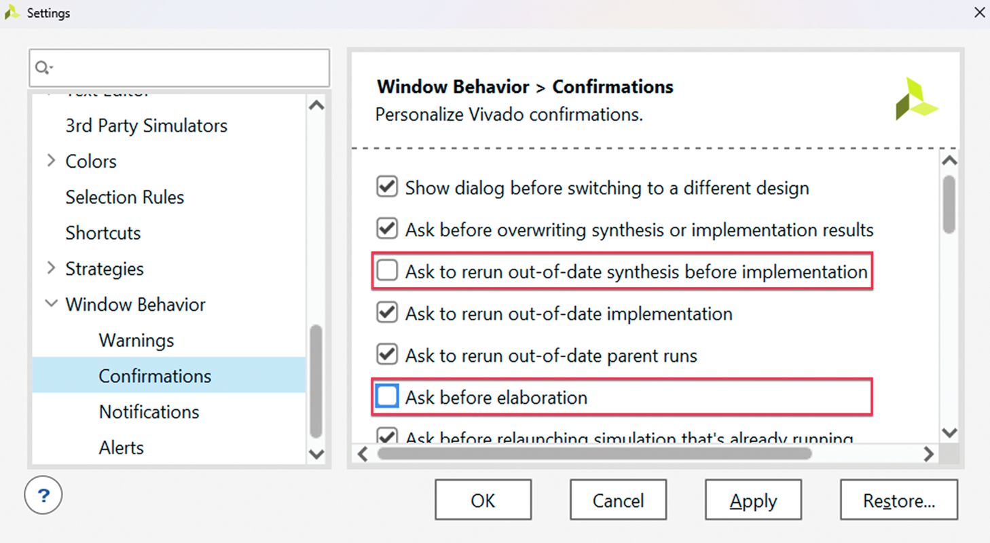Click the settings search field
The height and width of the screenshot is (543, 990).
tap(187, 67)
